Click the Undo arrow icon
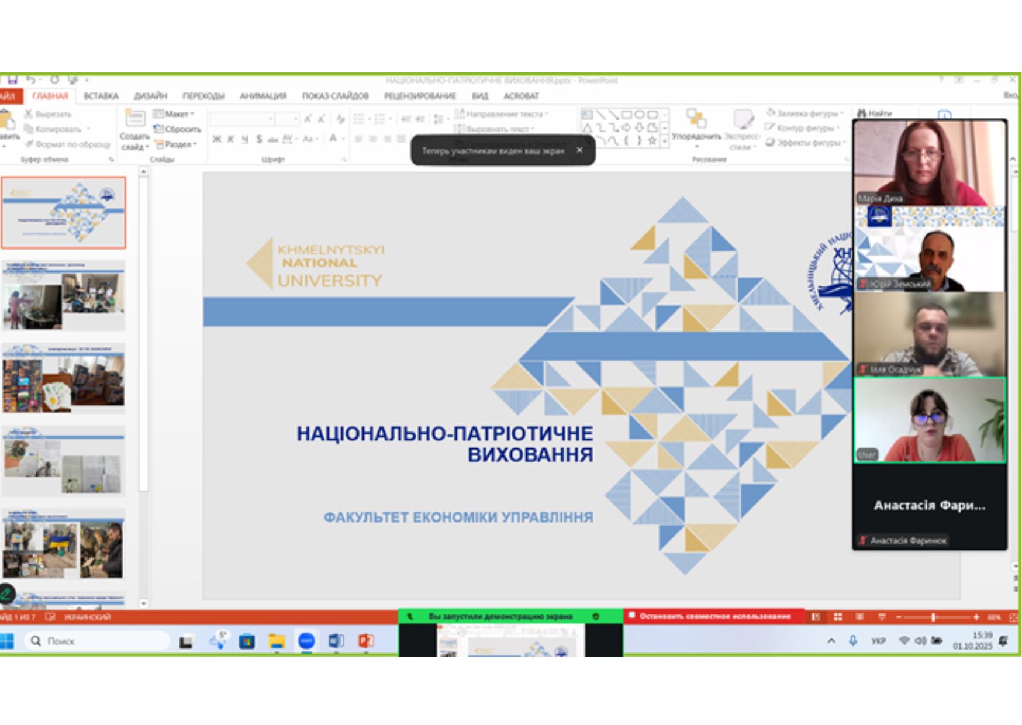 point(31,80)
